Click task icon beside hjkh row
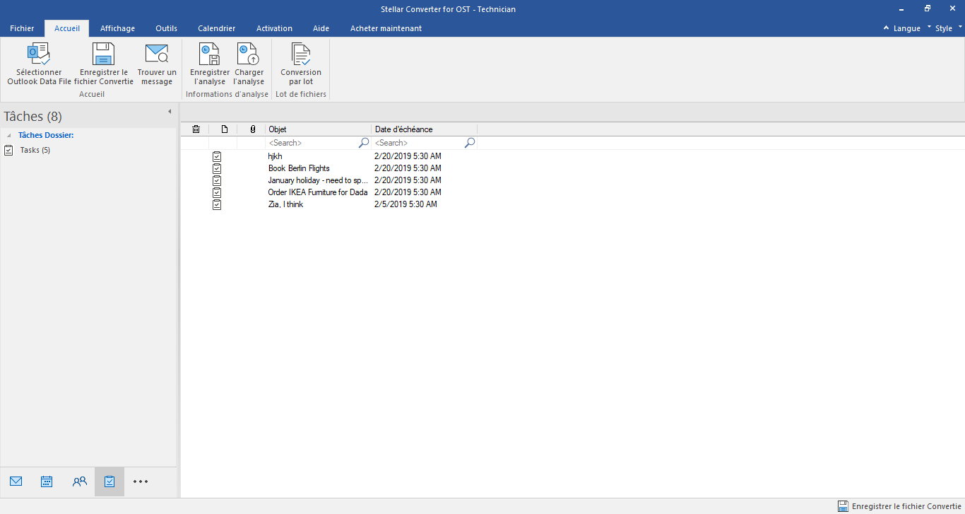Image resolution: width=965 pixels, height=514 pixels. tap(217, 156)
